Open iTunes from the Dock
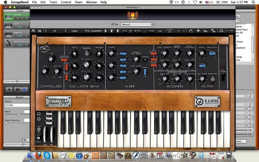259x162 pixels. (x=79, y=156)
